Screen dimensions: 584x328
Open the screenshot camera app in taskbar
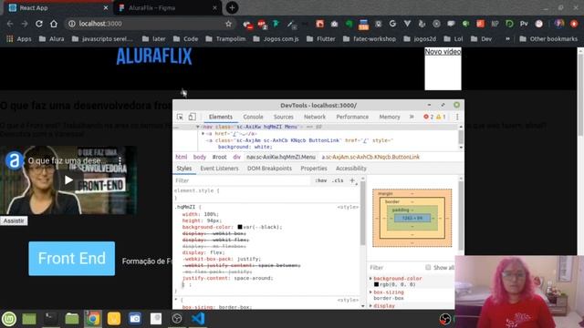point(135,319)
